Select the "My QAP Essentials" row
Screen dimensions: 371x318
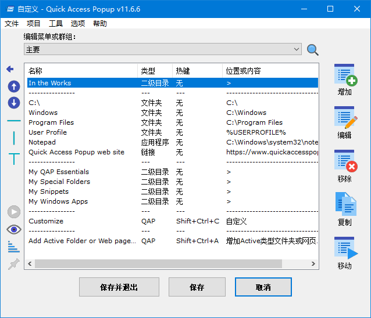(173, 172)
